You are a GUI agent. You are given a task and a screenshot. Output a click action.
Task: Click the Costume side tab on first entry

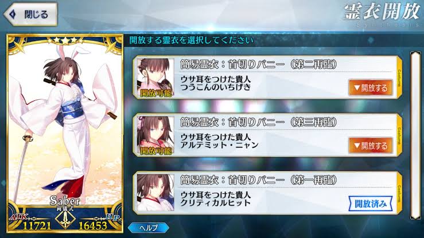point(399,78)
